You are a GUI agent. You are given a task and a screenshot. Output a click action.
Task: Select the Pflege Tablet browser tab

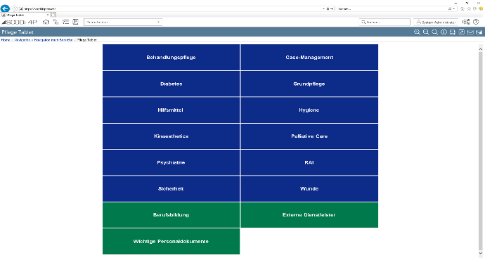pyautogui.click(x=25, y=15)
